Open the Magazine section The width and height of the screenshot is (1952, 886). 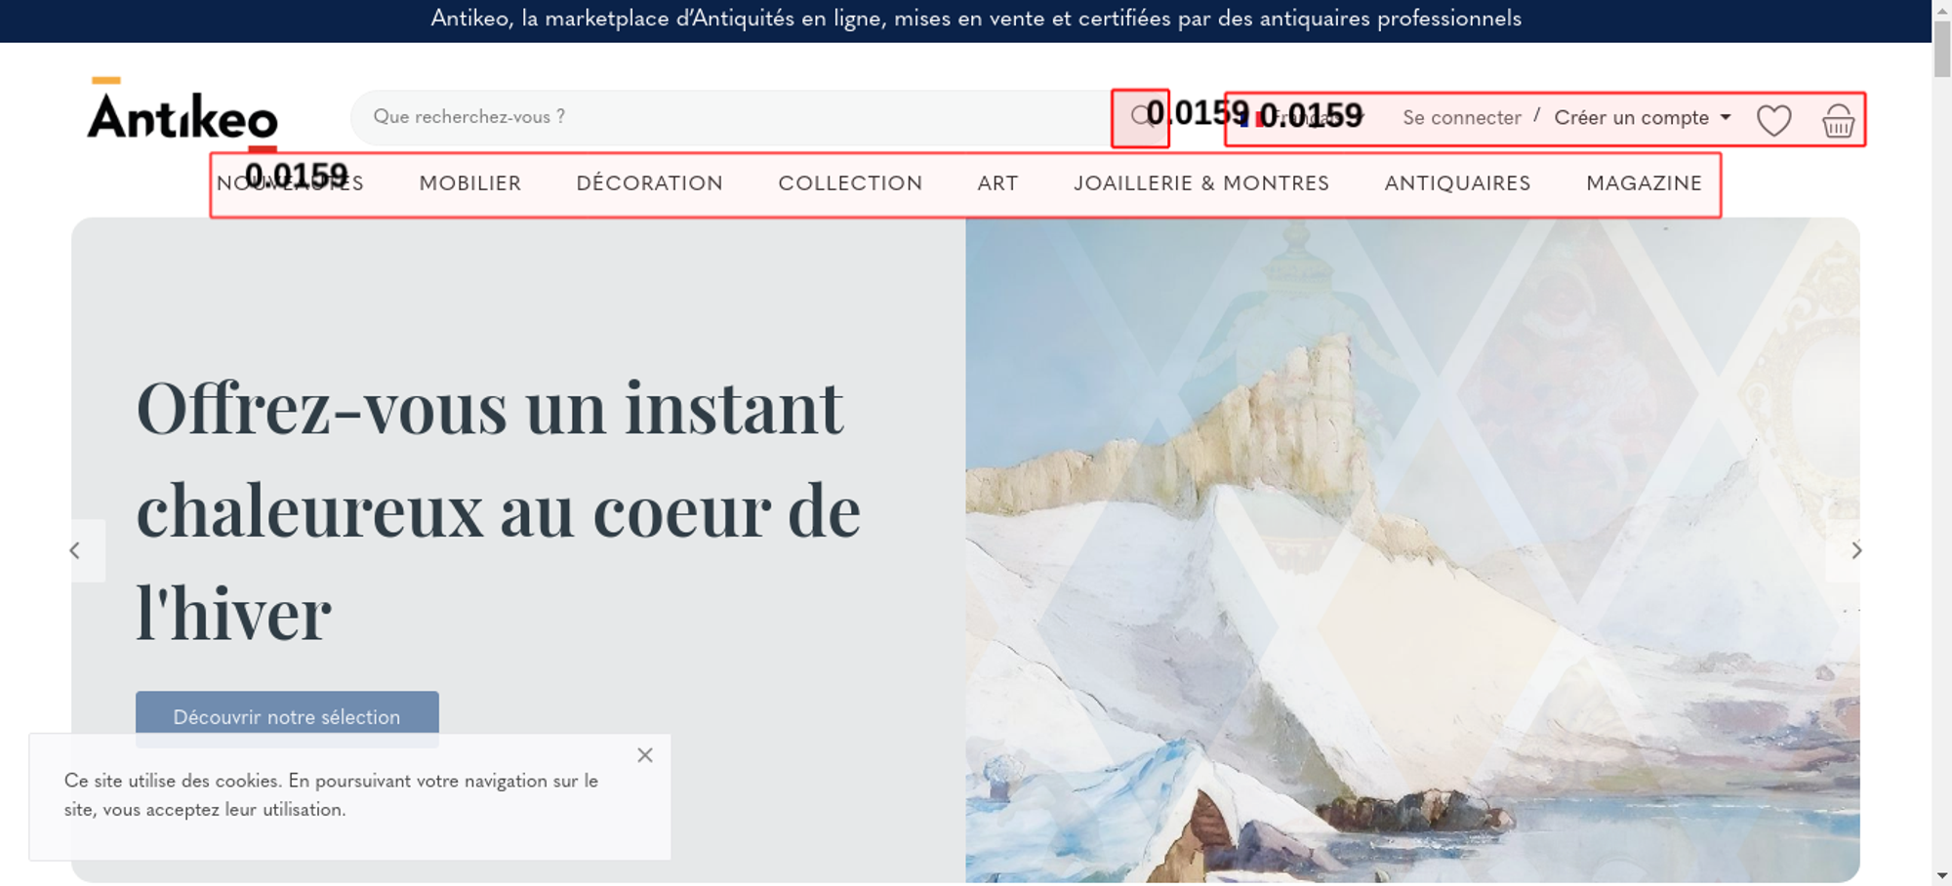[1644, 183]
